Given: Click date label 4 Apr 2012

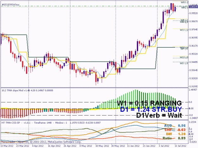Looking at the screenshot, I should [x=38, y=146].
